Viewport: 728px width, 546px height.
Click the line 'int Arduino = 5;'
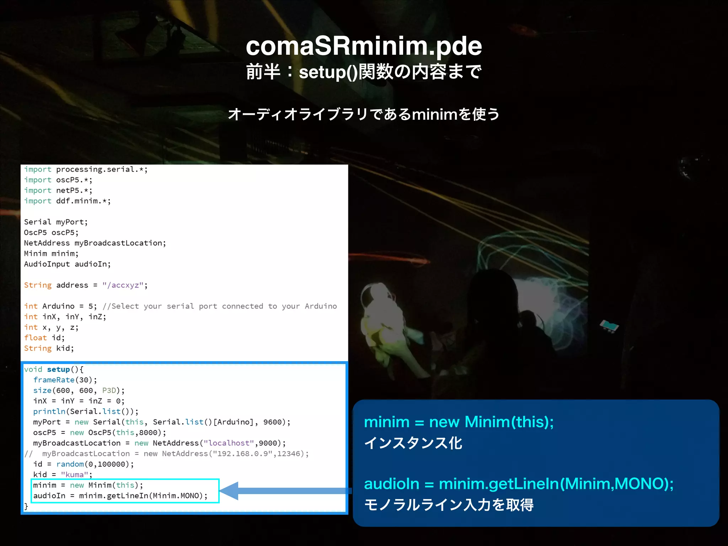pyautogui.click(x=60, y=306)
